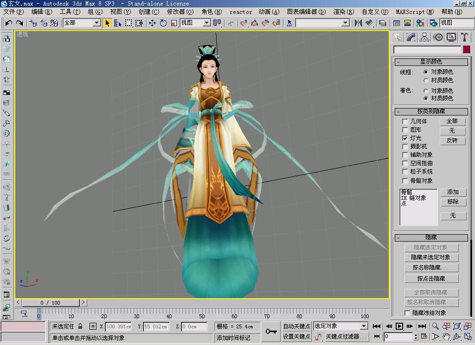This screenshot has width=475, height=345.
Task: Activate the Select Object arrow tool
Action: [107, 23]
